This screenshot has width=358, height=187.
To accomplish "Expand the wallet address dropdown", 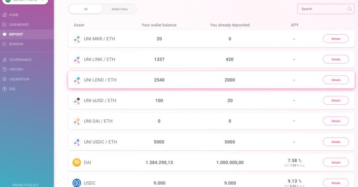I will tap(42, 1).
